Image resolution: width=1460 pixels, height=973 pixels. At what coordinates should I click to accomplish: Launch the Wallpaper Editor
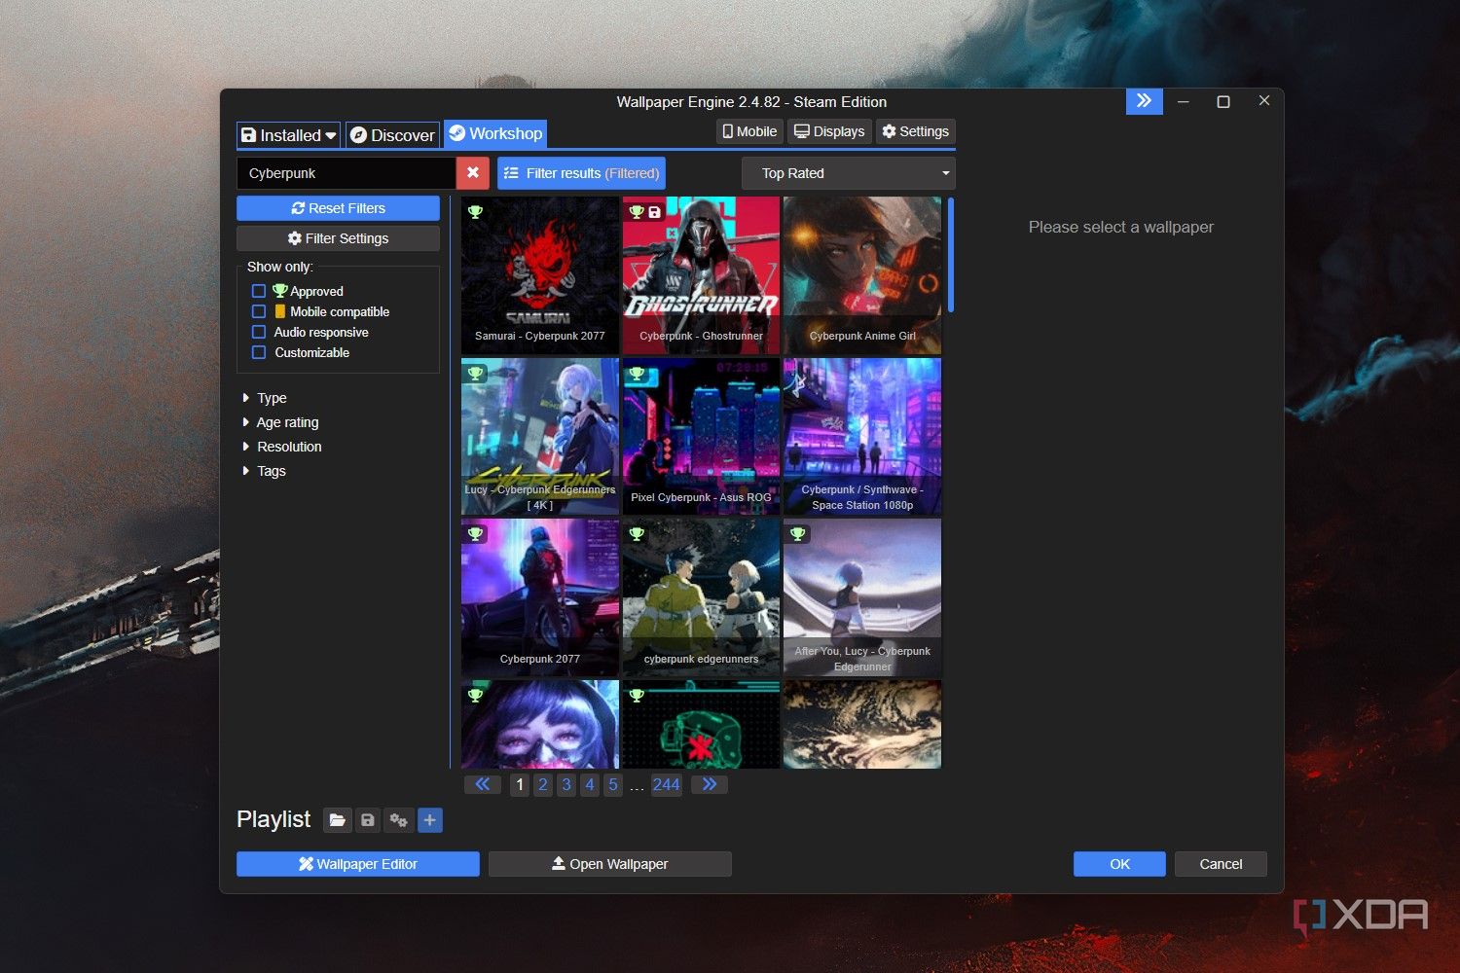[x=357, y=864]
